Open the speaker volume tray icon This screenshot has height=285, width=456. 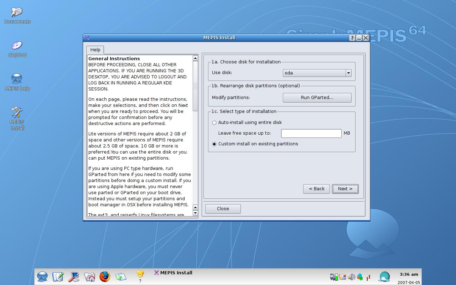point(351,277)
